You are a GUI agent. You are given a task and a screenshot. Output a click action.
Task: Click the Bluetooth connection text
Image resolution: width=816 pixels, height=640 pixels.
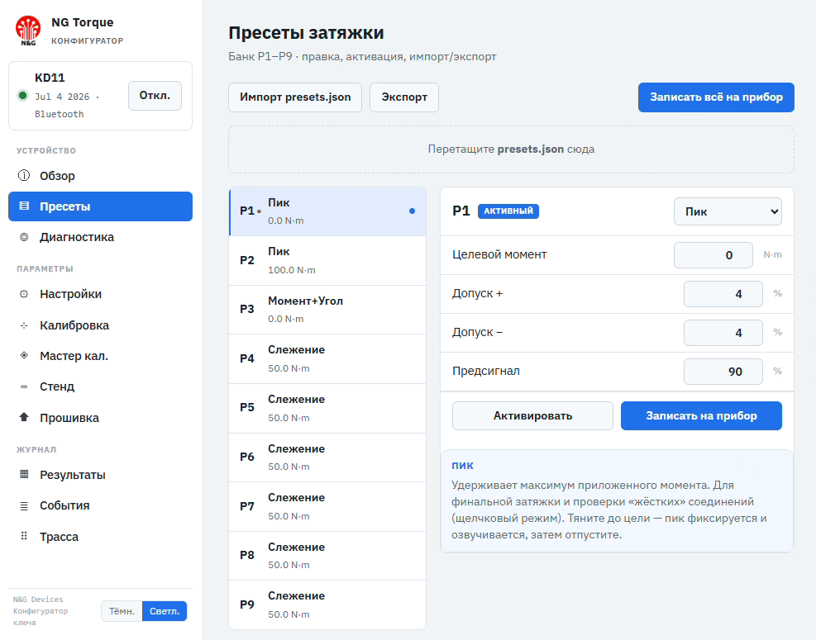(60, 114)
